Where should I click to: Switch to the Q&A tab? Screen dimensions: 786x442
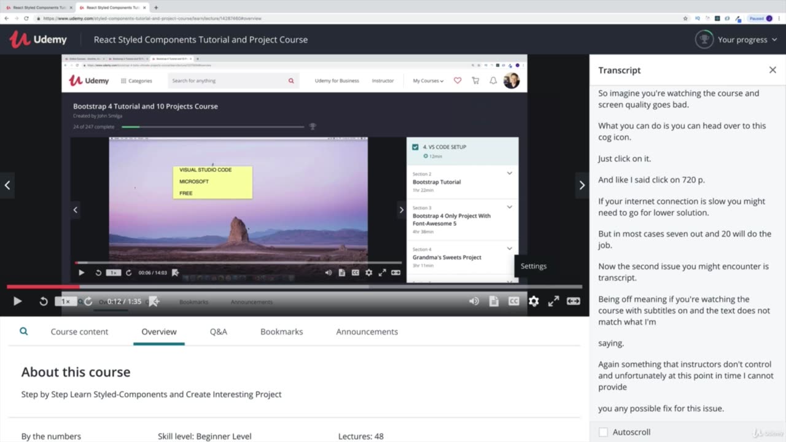tap(219, 331)
